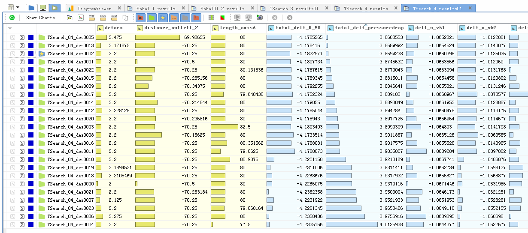528x233 pixels.
Task: Sort by the delt_u_vk1 column header
Action: click(431, 28)
